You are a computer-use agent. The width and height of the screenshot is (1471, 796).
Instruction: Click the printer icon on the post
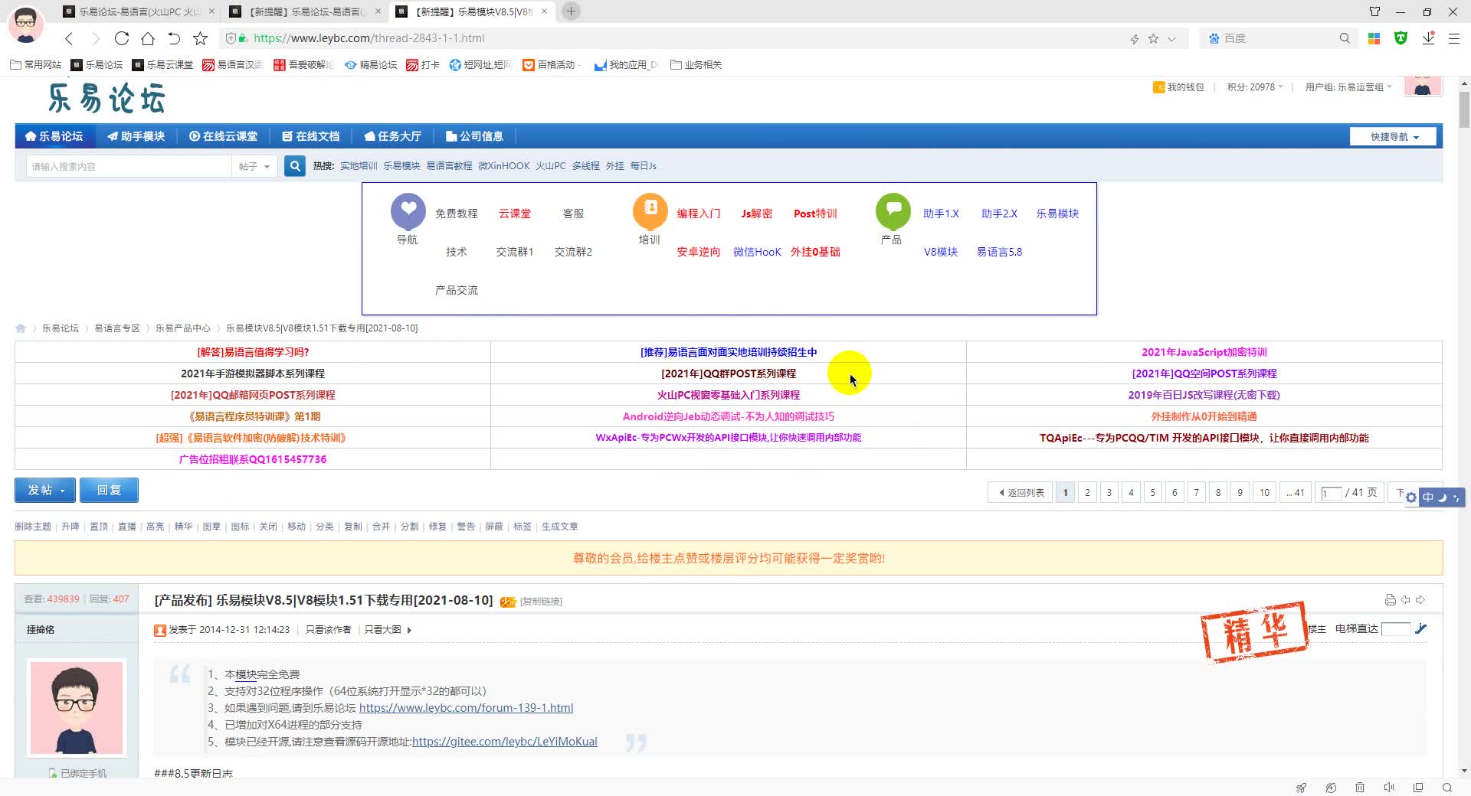point(1389,600)
